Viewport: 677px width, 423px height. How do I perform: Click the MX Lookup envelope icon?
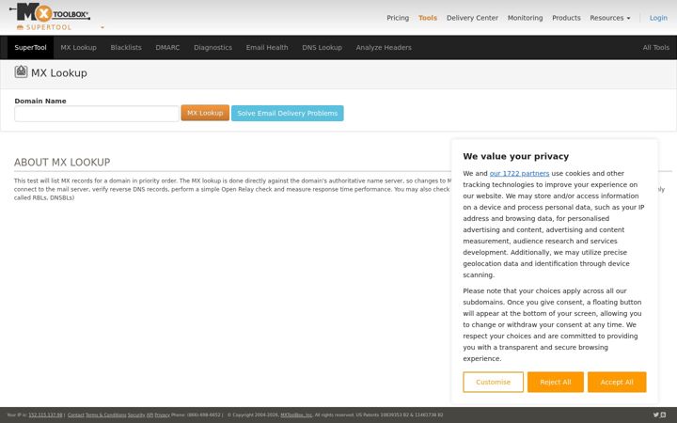click(21, 71)
